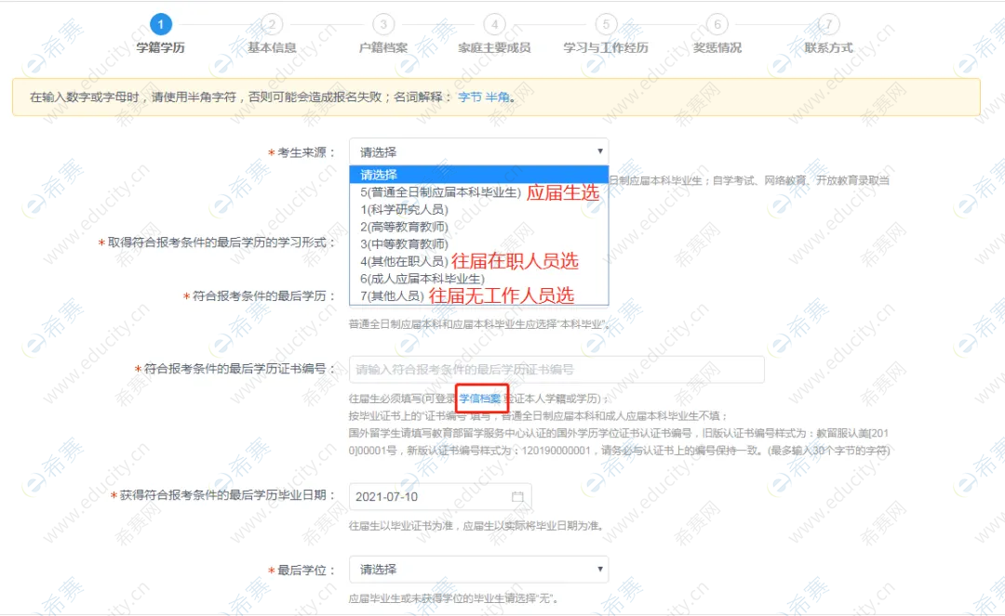Select 1(科学研究人员) option

404,210
